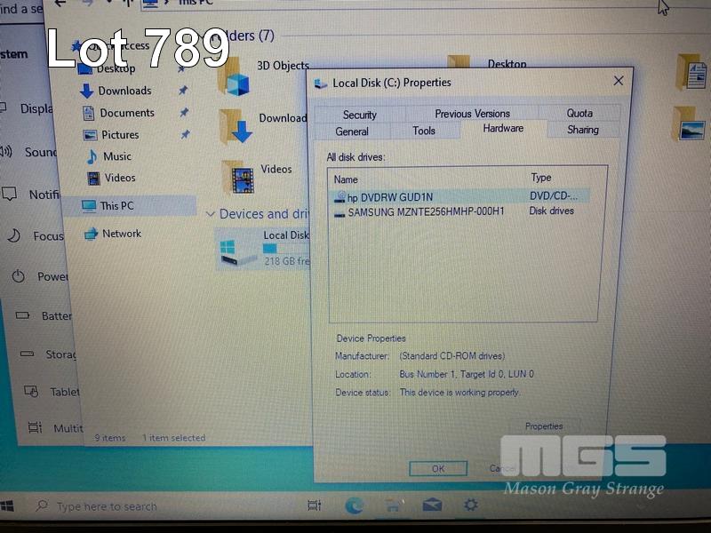Open Network in navigation pane
This screenshot has width=711, height=533.
coord(122,234)
